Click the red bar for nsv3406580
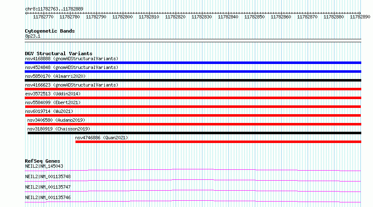Screen dimensions: 373x207 (x=194, y=124)
